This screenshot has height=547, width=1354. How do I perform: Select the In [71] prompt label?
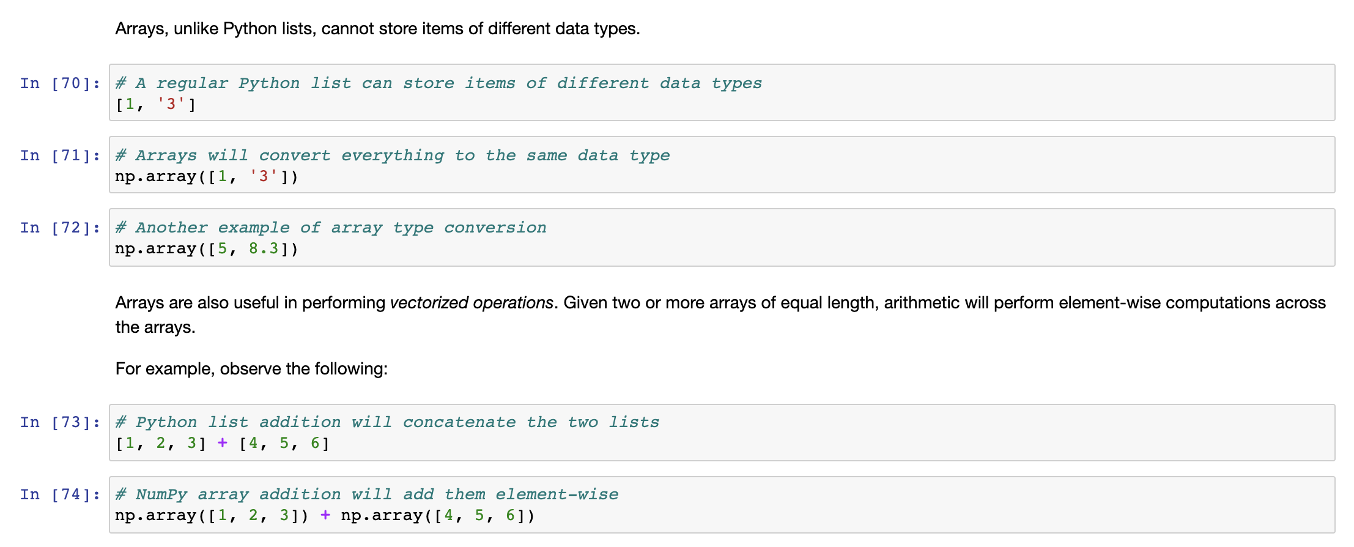(x=60, y=155)
